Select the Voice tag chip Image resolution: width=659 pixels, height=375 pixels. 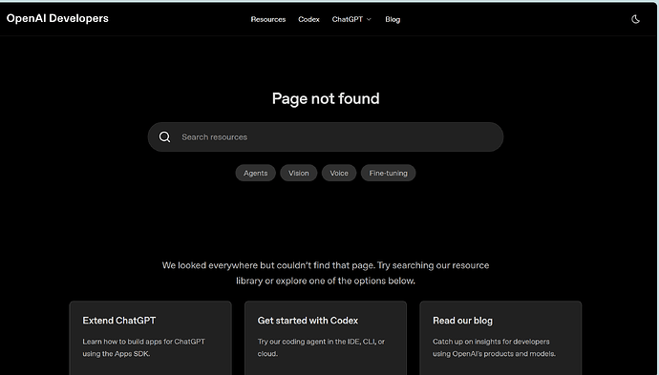[339, 173]
